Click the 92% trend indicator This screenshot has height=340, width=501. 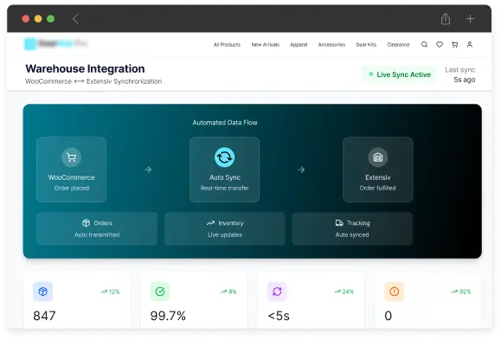pos(461,292)
